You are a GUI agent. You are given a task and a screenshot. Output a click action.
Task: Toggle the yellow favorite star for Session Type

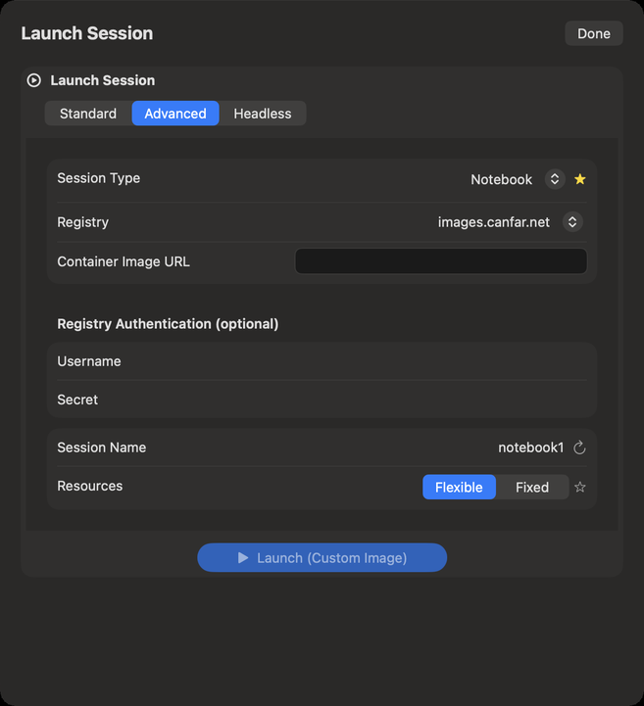tap(580, 179)
